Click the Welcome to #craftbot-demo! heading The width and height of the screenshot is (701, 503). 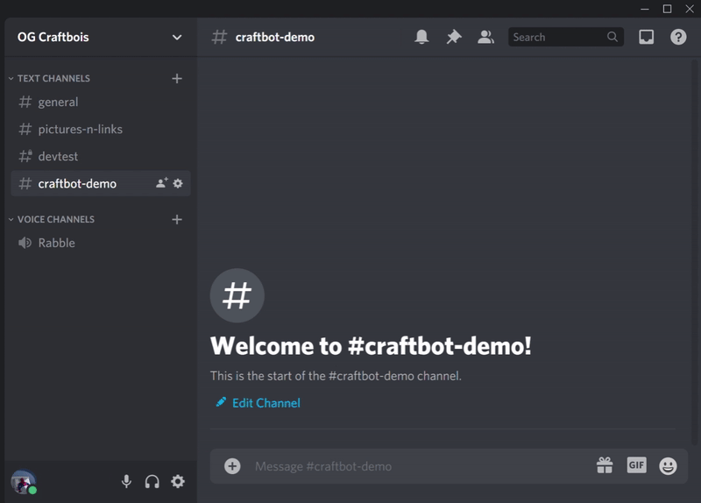tap(371, 346)
